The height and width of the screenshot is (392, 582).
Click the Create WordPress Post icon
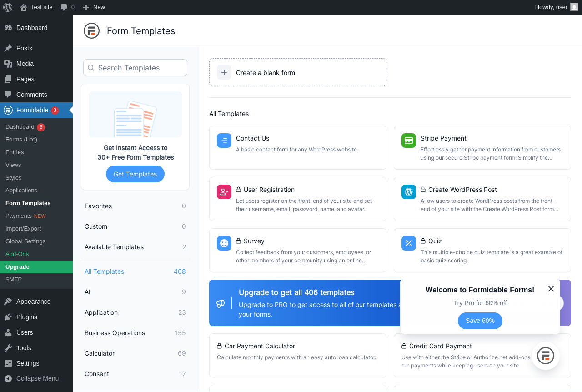(x=409, y=192)
